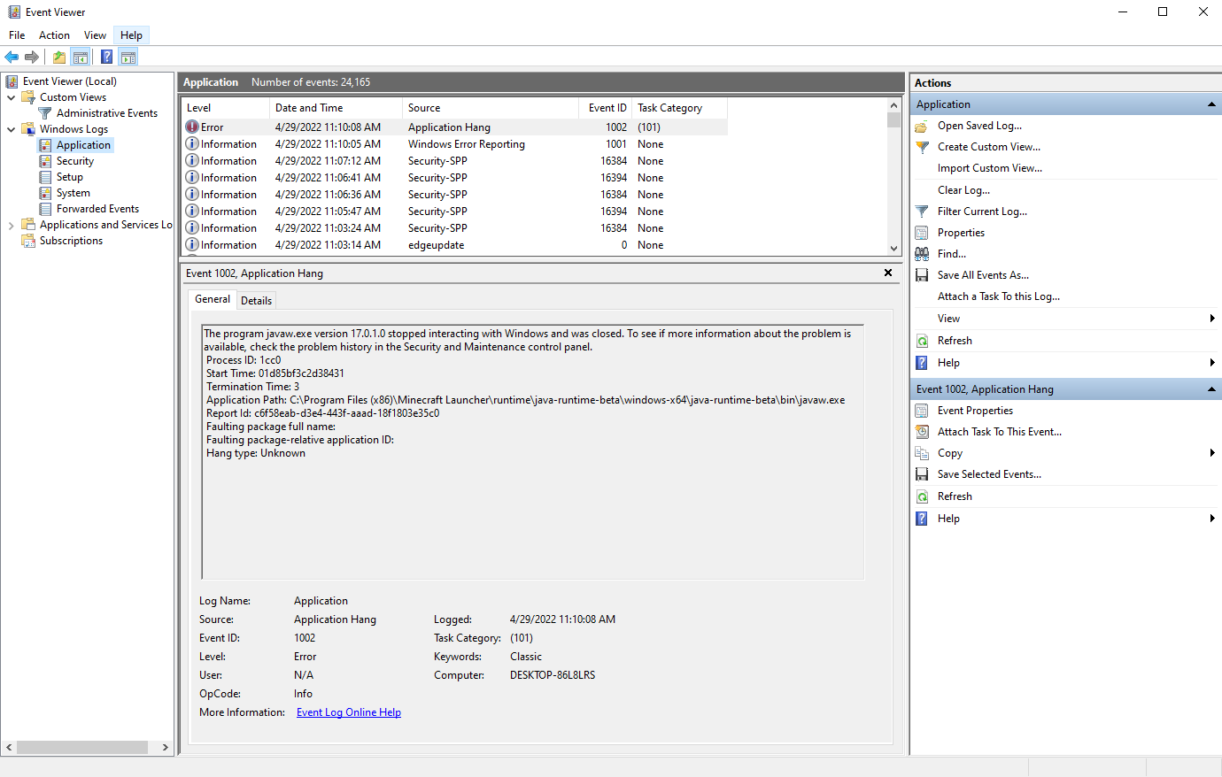Click the Open Saved Log folder icon
This screenshot has height=777, width=1222.
pos(922,126)
